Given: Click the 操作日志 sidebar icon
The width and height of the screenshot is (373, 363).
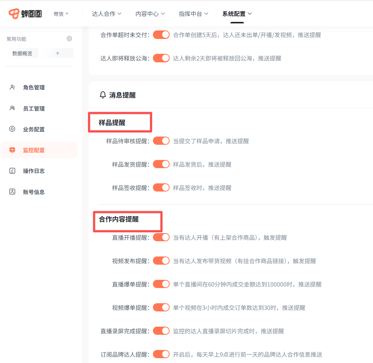Looking at the screenshot, I should (12, 171).
